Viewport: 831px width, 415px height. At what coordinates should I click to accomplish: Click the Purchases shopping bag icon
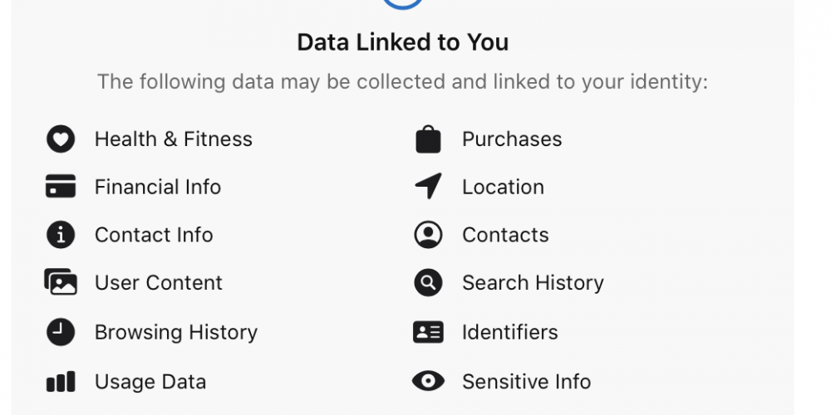click(428, 139)
